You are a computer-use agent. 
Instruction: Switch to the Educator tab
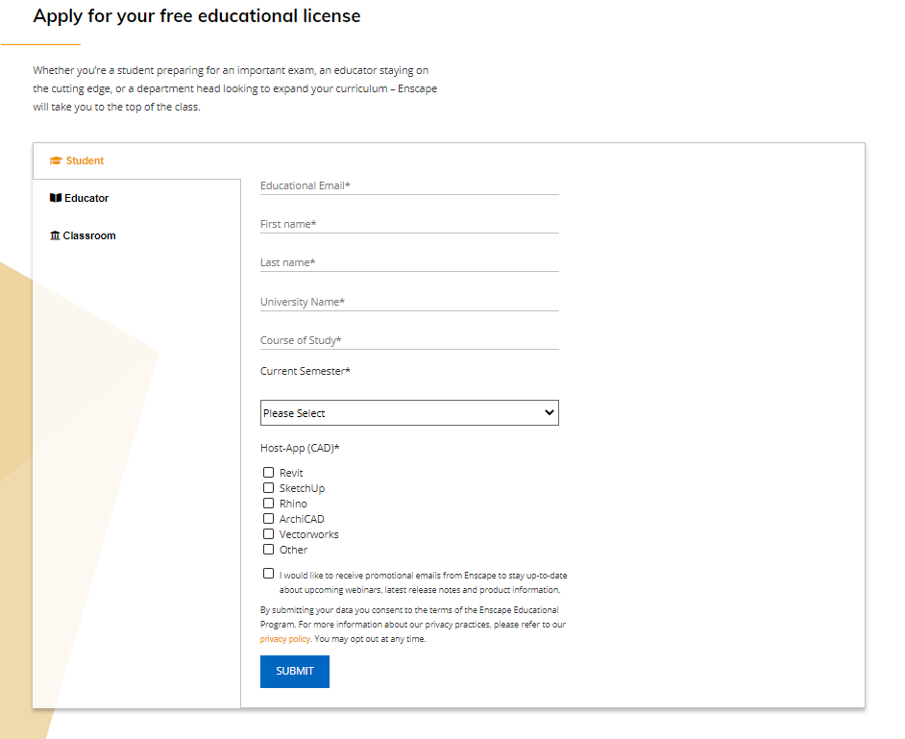[x=86, y=198]
